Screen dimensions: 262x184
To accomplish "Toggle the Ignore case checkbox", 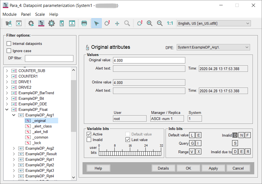I will [x=9, y=51].
